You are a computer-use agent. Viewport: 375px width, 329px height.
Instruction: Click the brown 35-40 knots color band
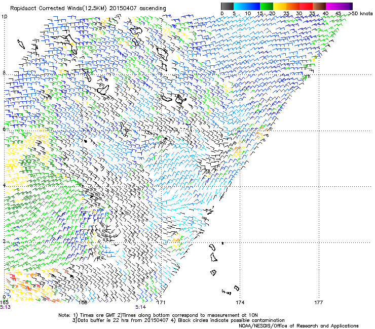click(319, 6)
